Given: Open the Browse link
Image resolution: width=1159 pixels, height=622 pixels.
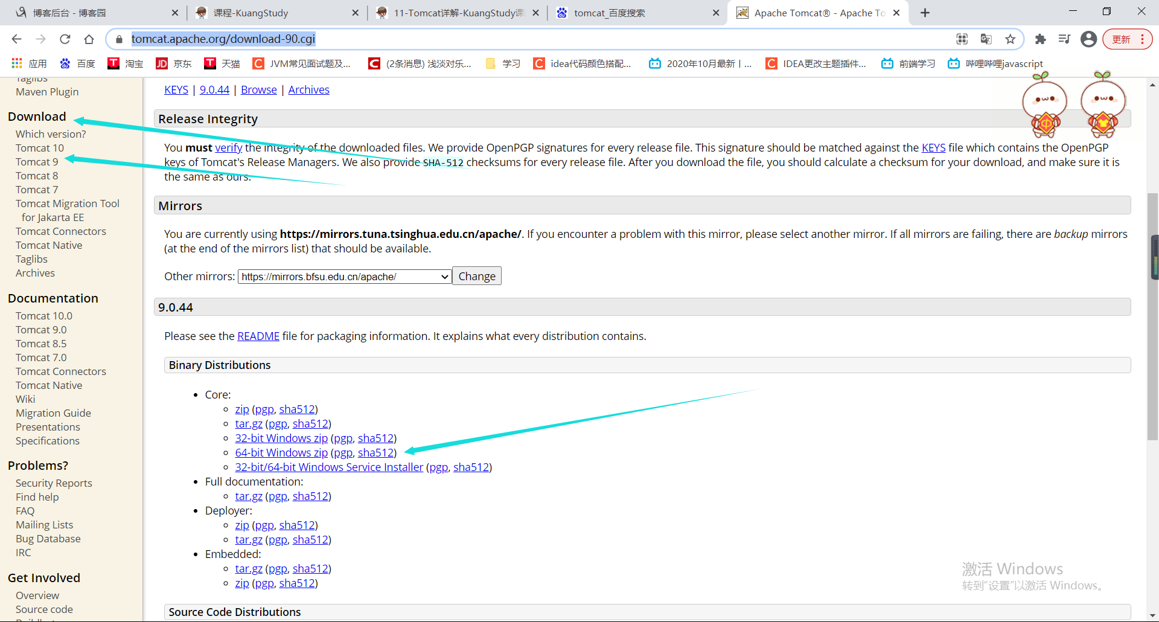Looking at the screenshot, I should (259, 90).
